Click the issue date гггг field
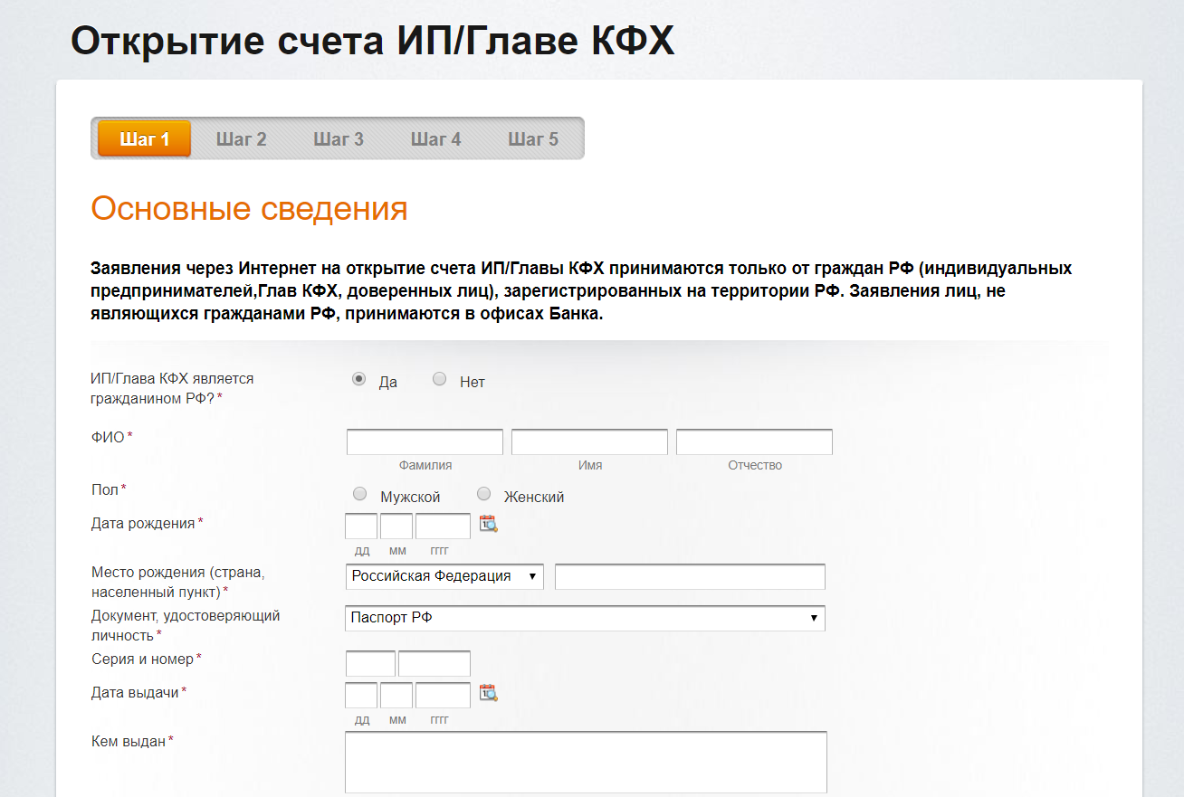The height and width of the screenshot is (797, 1184). (443, 696)
